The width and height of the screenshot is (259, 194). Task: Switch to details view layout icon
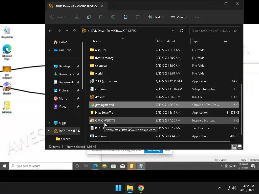[x=234, y=147]
